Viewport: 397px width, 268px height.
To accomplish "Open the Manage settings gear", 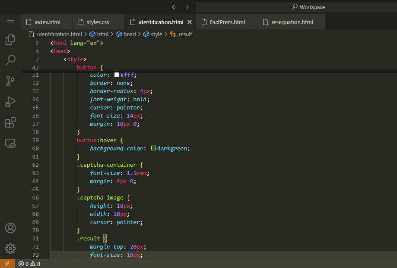I will click(x=10, y=249).
